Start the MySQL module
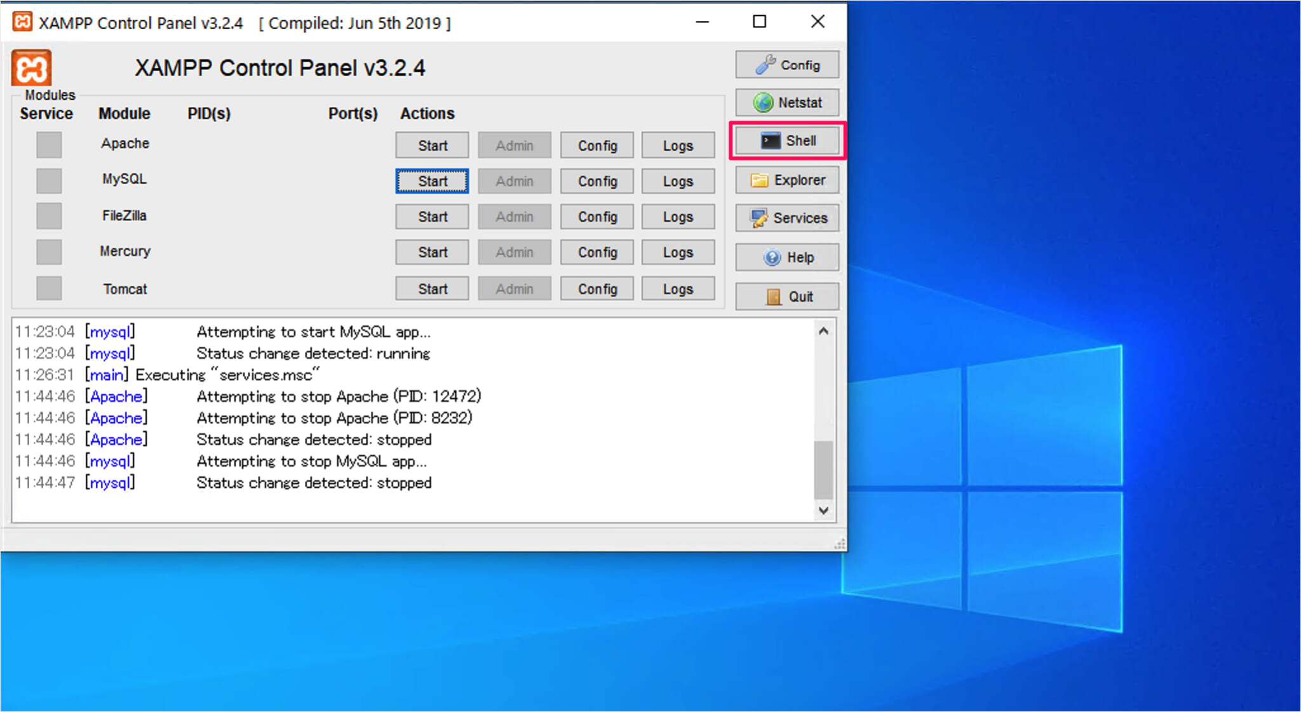The height and width of the screenshot is (712, 1301). click(x=432, y=181)
